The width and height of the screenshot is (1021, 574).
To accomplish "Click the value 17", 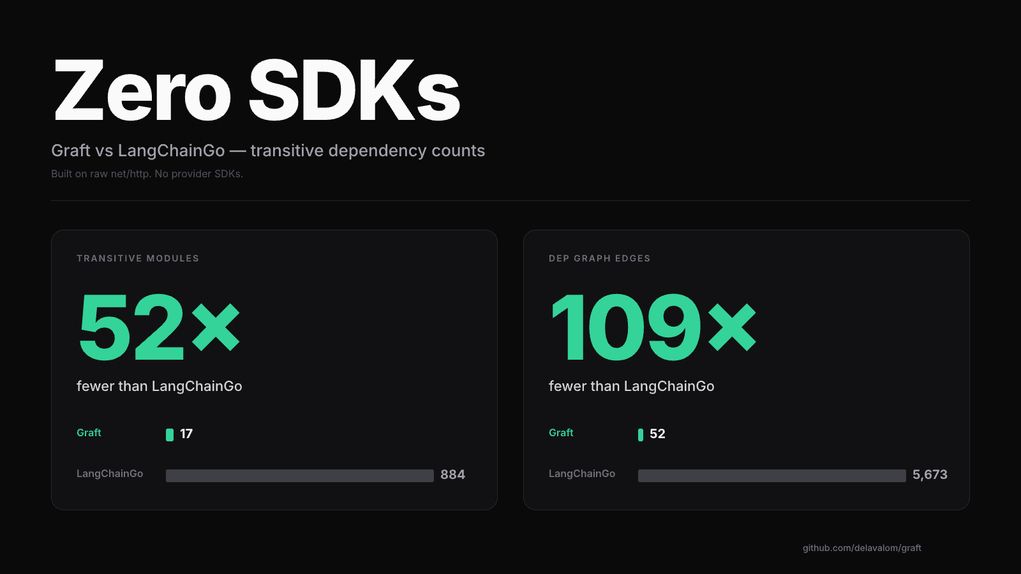I will (186, 434).
